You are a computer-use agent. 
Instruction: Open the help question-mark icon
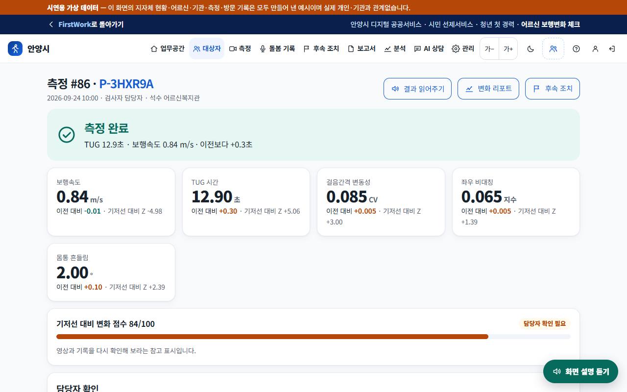click(576, 49)
